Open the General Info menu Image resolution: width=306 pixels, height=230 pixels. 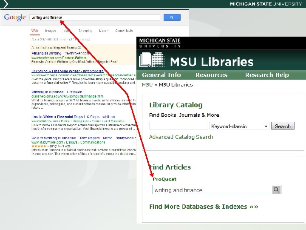point(161,75)
